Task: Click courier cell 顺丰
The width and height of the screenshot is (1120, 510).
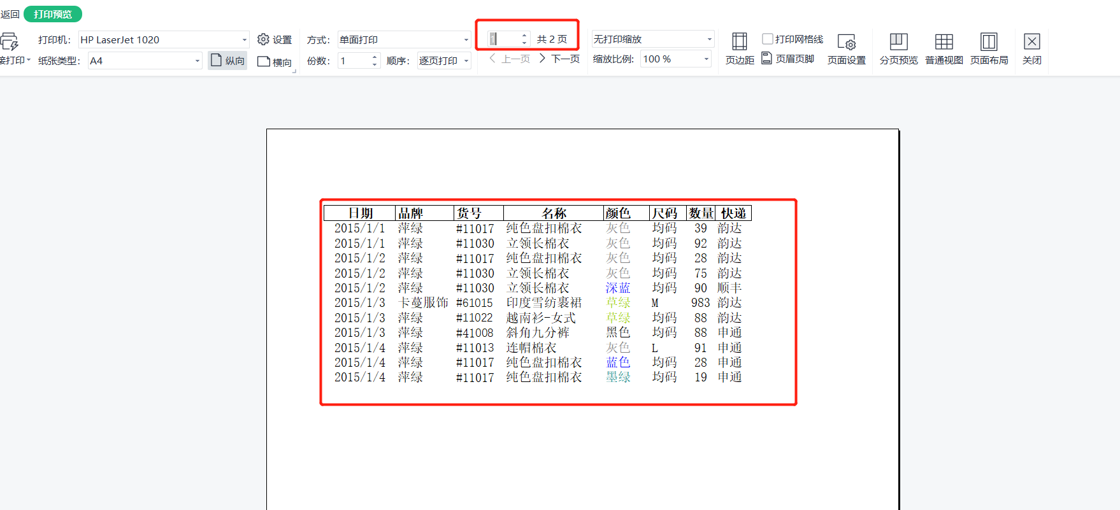Action: click(729, 288)
